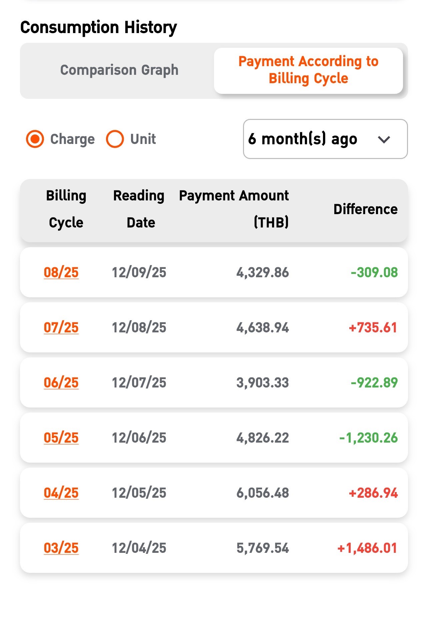Viewport: 428px width, 634px height.
Task: Open billing cycle 04/25 link
Action: pos(61,493)
